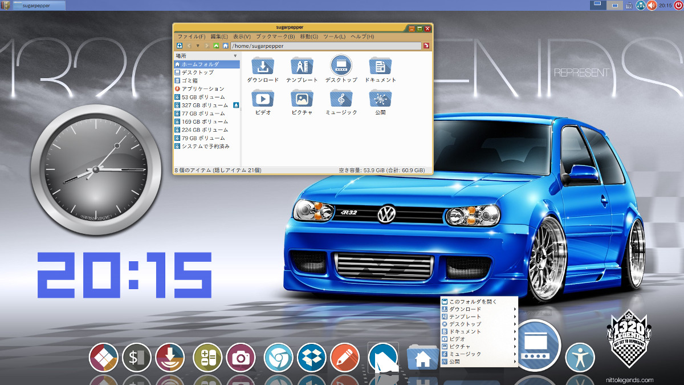Choose このフォルダを開く in the popup menu
Screen dimensions: 684x385
tap(479, 302)
